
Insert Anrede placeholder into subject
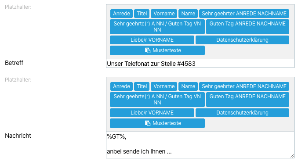click(x=121, y=14)
